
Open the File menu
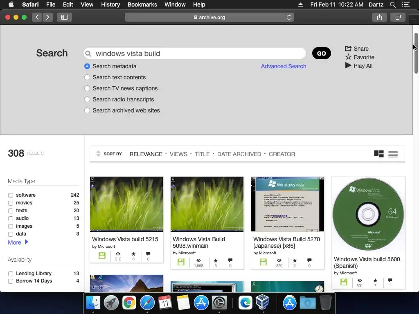(x=50, y=4)
